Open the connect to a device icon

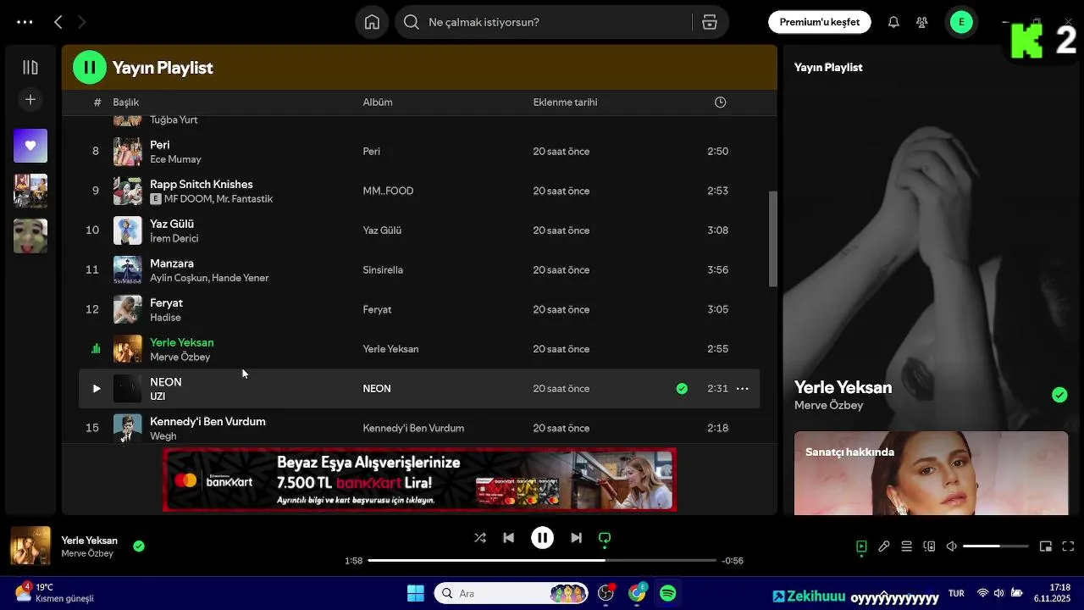[929, 546]
